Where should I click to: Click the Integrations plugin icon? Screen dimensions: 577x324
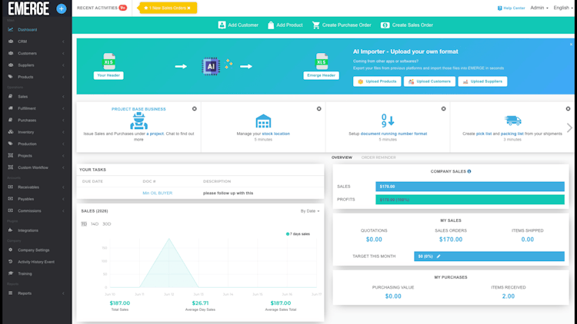(11, 230)
